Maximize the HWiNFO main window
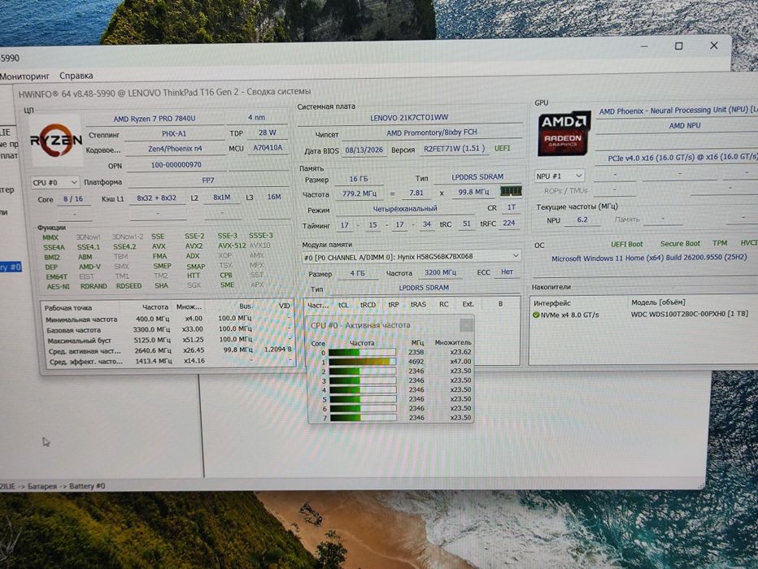 point(679,46)
